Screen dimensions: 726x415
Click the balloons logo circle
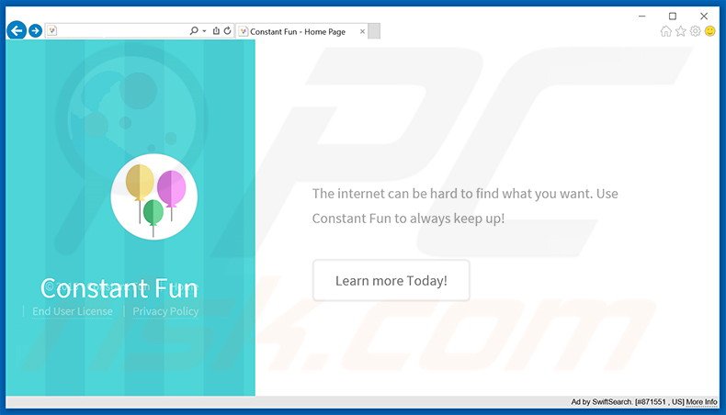[x=153, y=196]
